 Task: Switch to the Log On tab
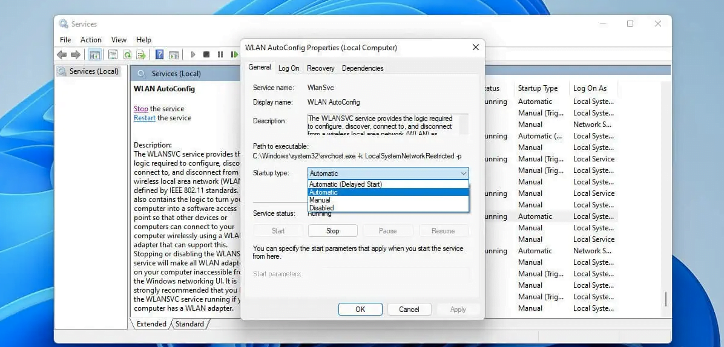pyautogui.click(x=289, y=68)
